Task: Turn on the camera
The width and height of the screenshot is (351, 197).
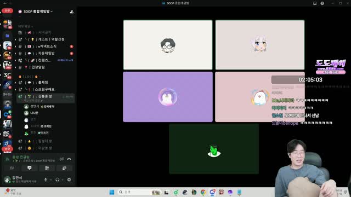Action: click(12, 168)
